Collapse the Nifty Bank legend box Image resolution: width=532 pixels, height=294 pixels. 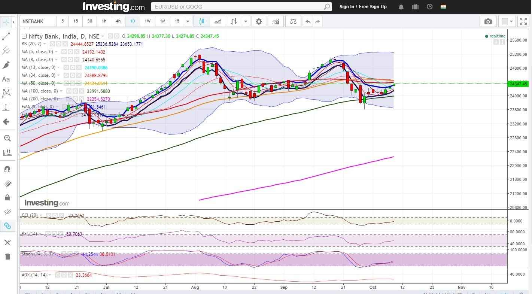[24, 36]
